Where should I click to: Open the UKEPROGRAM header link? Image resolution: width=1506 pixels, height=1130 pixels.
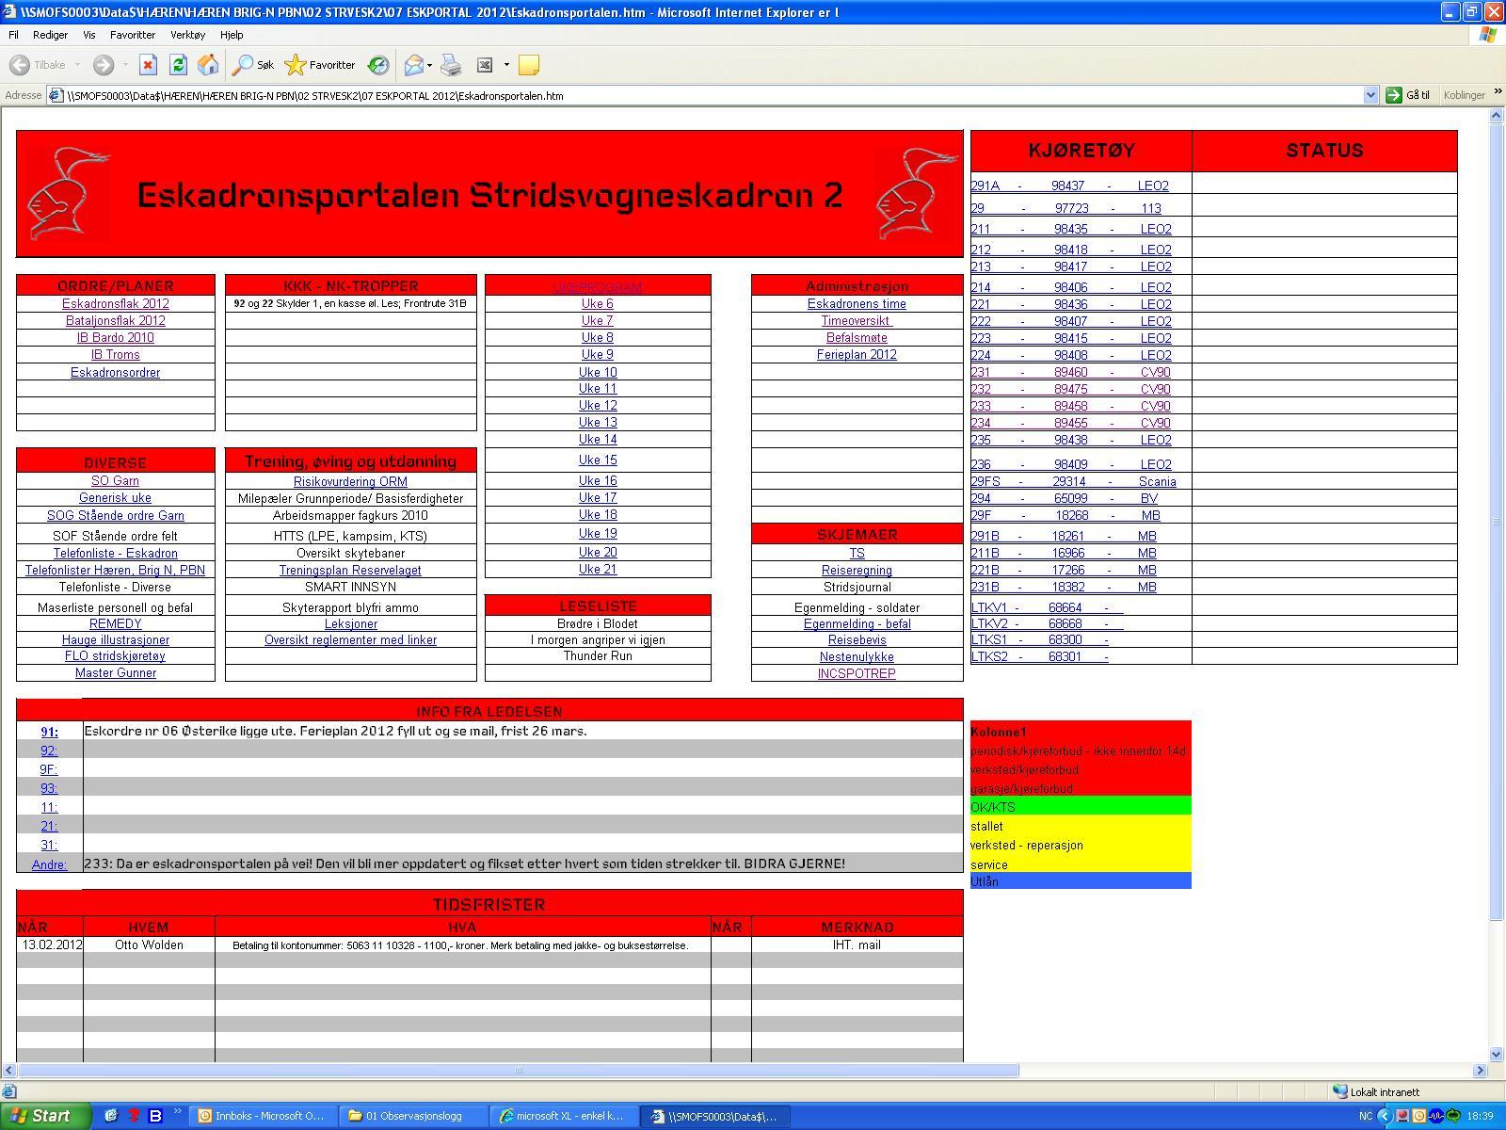tap(598, 286)
